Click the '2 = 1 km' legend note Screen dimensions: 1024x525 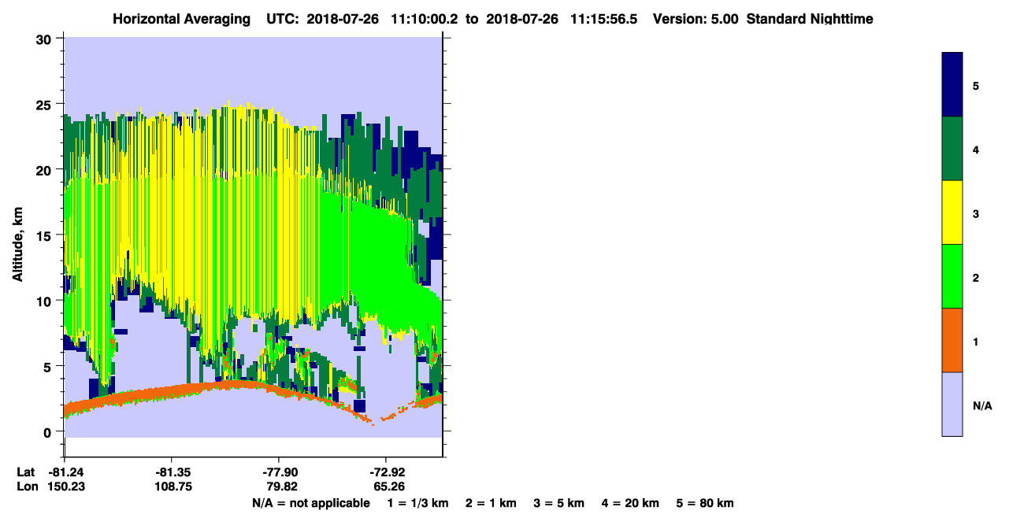(x=492, y=503)
